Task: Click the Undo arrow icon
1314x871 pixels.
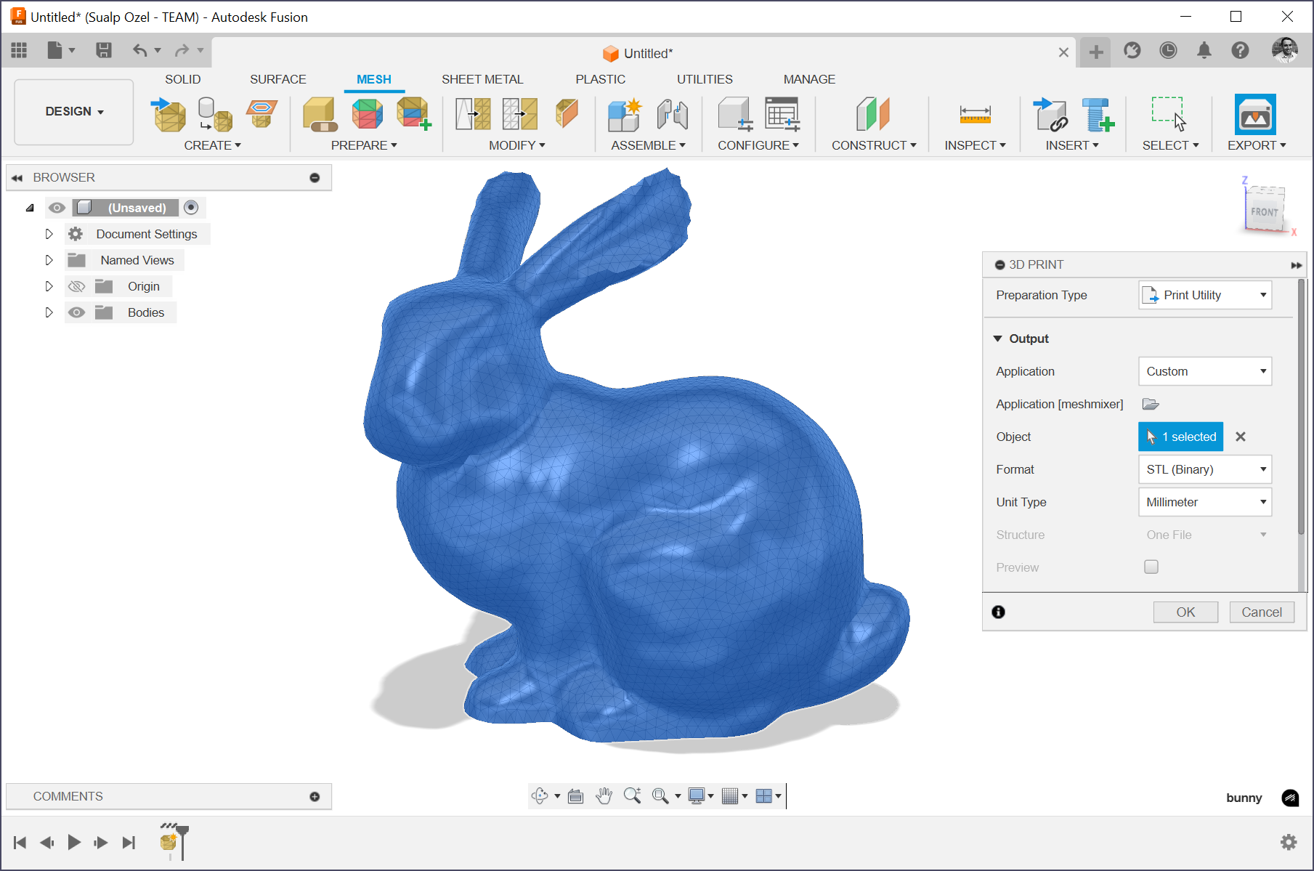Action: coord(139,50)
